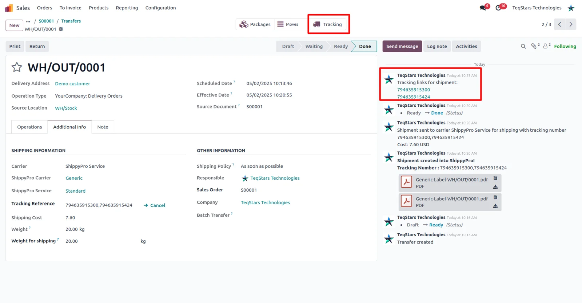Cancel the tracking reference shipment
Image resolution: width=582 pixels, height=303 pixels.
pos(155,205)
